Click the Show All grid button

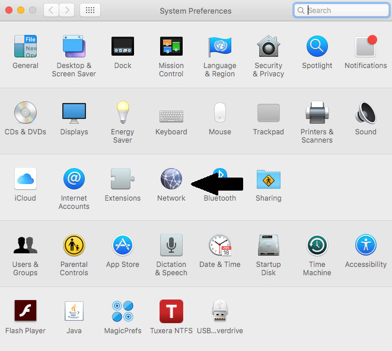(x=90, y=10)
